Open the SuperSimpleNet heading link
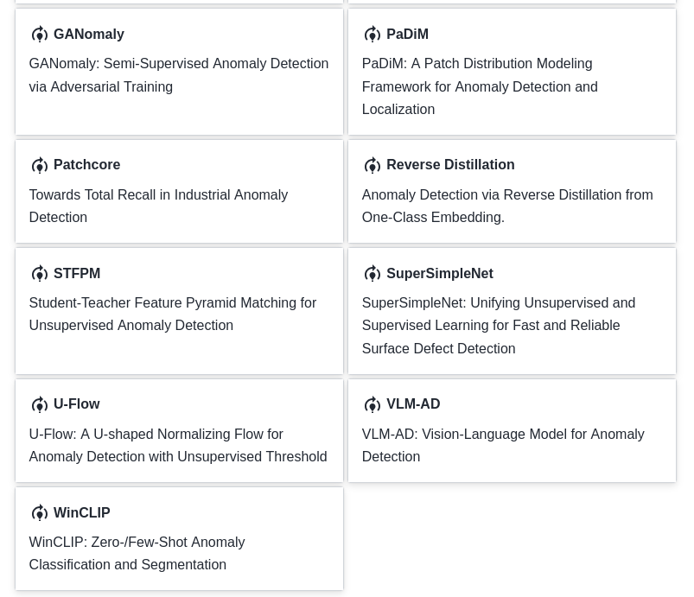Viewport: 694px width, 597px height. (x=439, y=273)
